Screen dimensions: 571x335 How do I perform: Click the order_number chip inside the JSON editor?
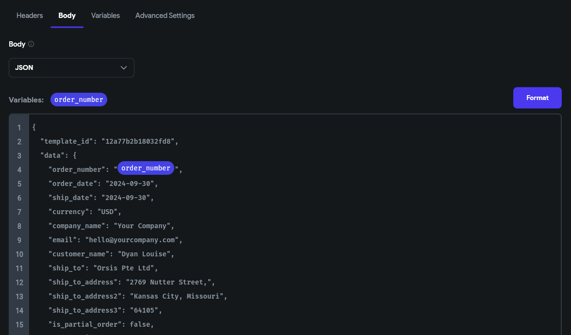coord(146,168)
